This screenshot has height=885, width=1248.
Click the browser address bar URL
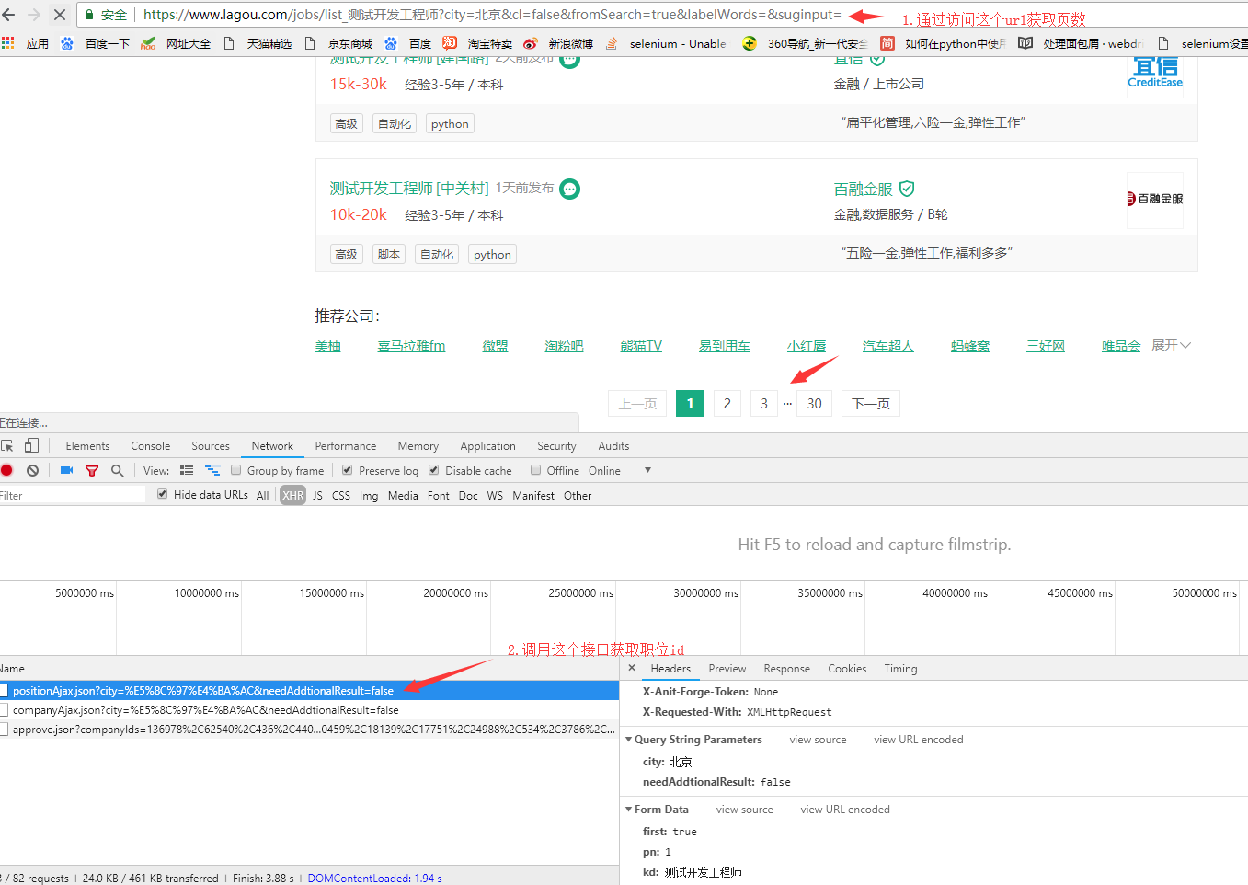point(492,15)
